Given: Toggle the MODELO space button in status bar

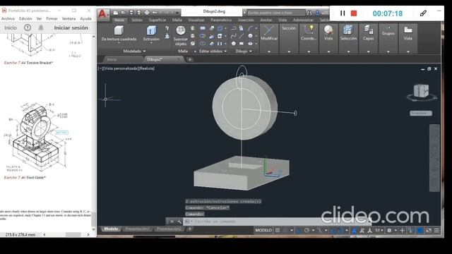Looking at the screenshot, I should point(263,230).
